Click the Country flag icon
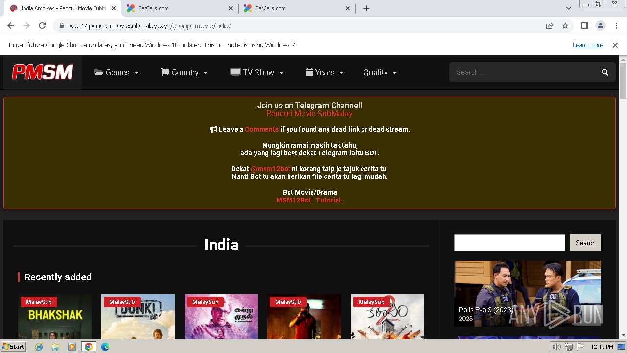Screen dimensions: 627x353 [165, 72]
